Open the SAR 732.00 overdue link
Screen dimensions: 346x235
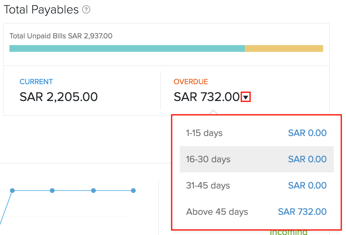302,212
